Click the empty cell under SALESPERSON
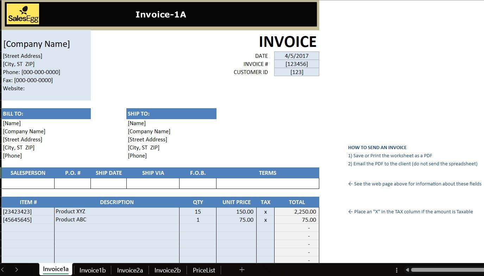 point(28,183)
